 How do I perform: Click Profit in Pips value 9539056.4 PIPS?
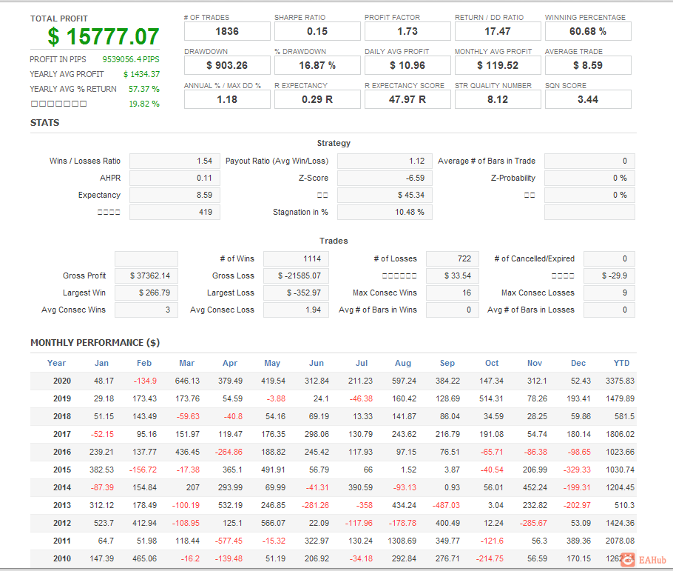[x=130, y=59]
